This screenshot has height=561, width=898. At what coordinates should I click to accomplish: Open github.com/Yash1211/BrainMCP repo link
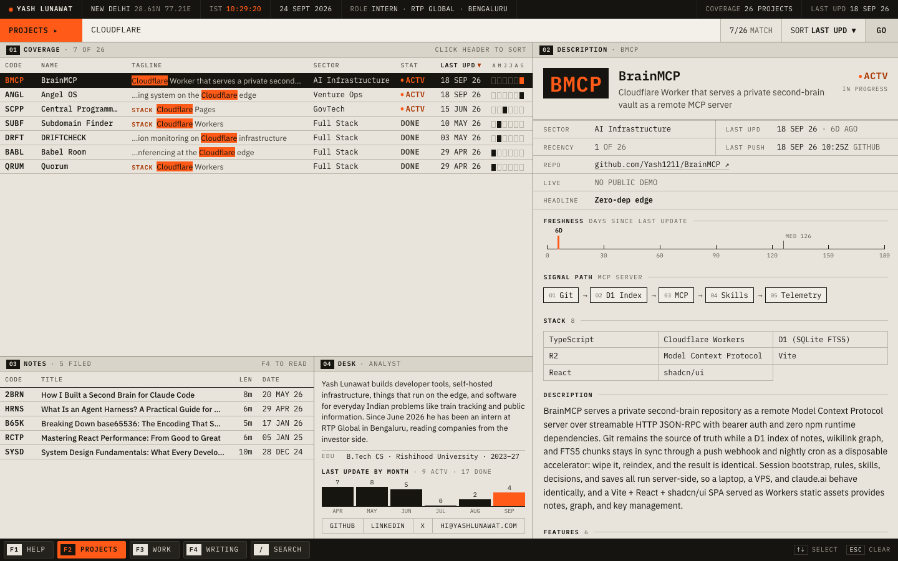(x=662, y=165)
